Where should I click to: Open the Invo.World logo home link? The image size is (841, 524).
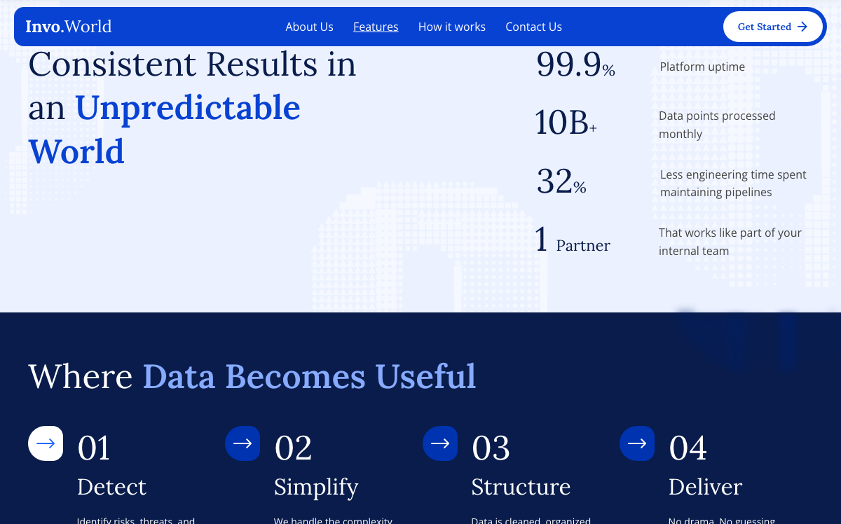69,27
